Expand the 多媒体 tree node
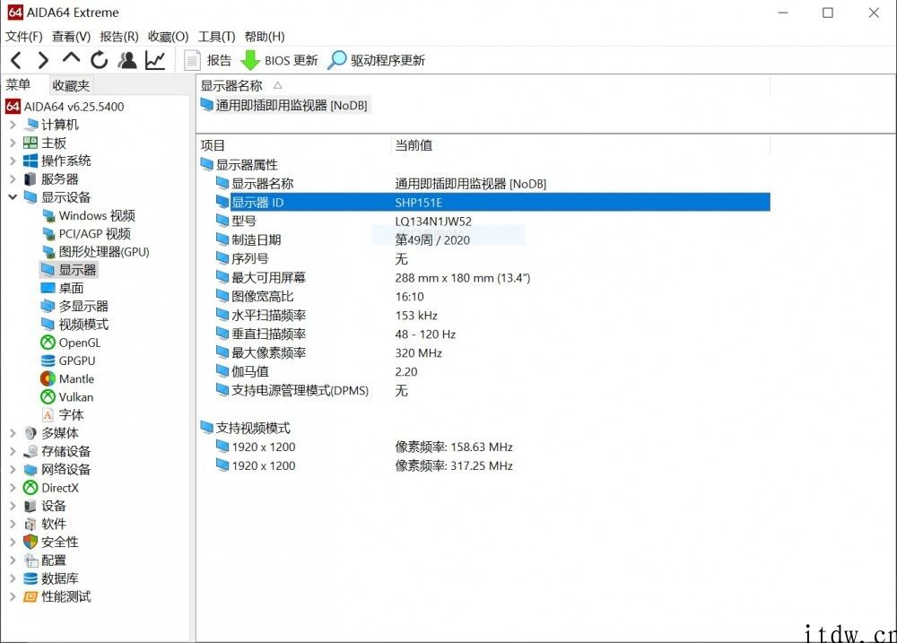 pyautogui.click(x=13, y=433)
